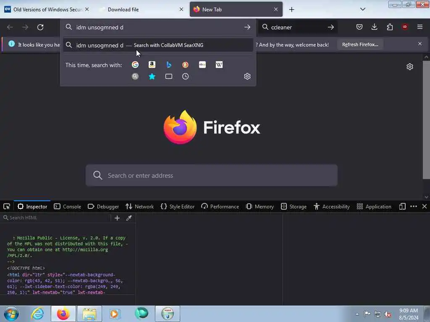Launch Internet Explorer from taskbar
Image resolution: width=430 pixels, height=322 pixels.
37,314
